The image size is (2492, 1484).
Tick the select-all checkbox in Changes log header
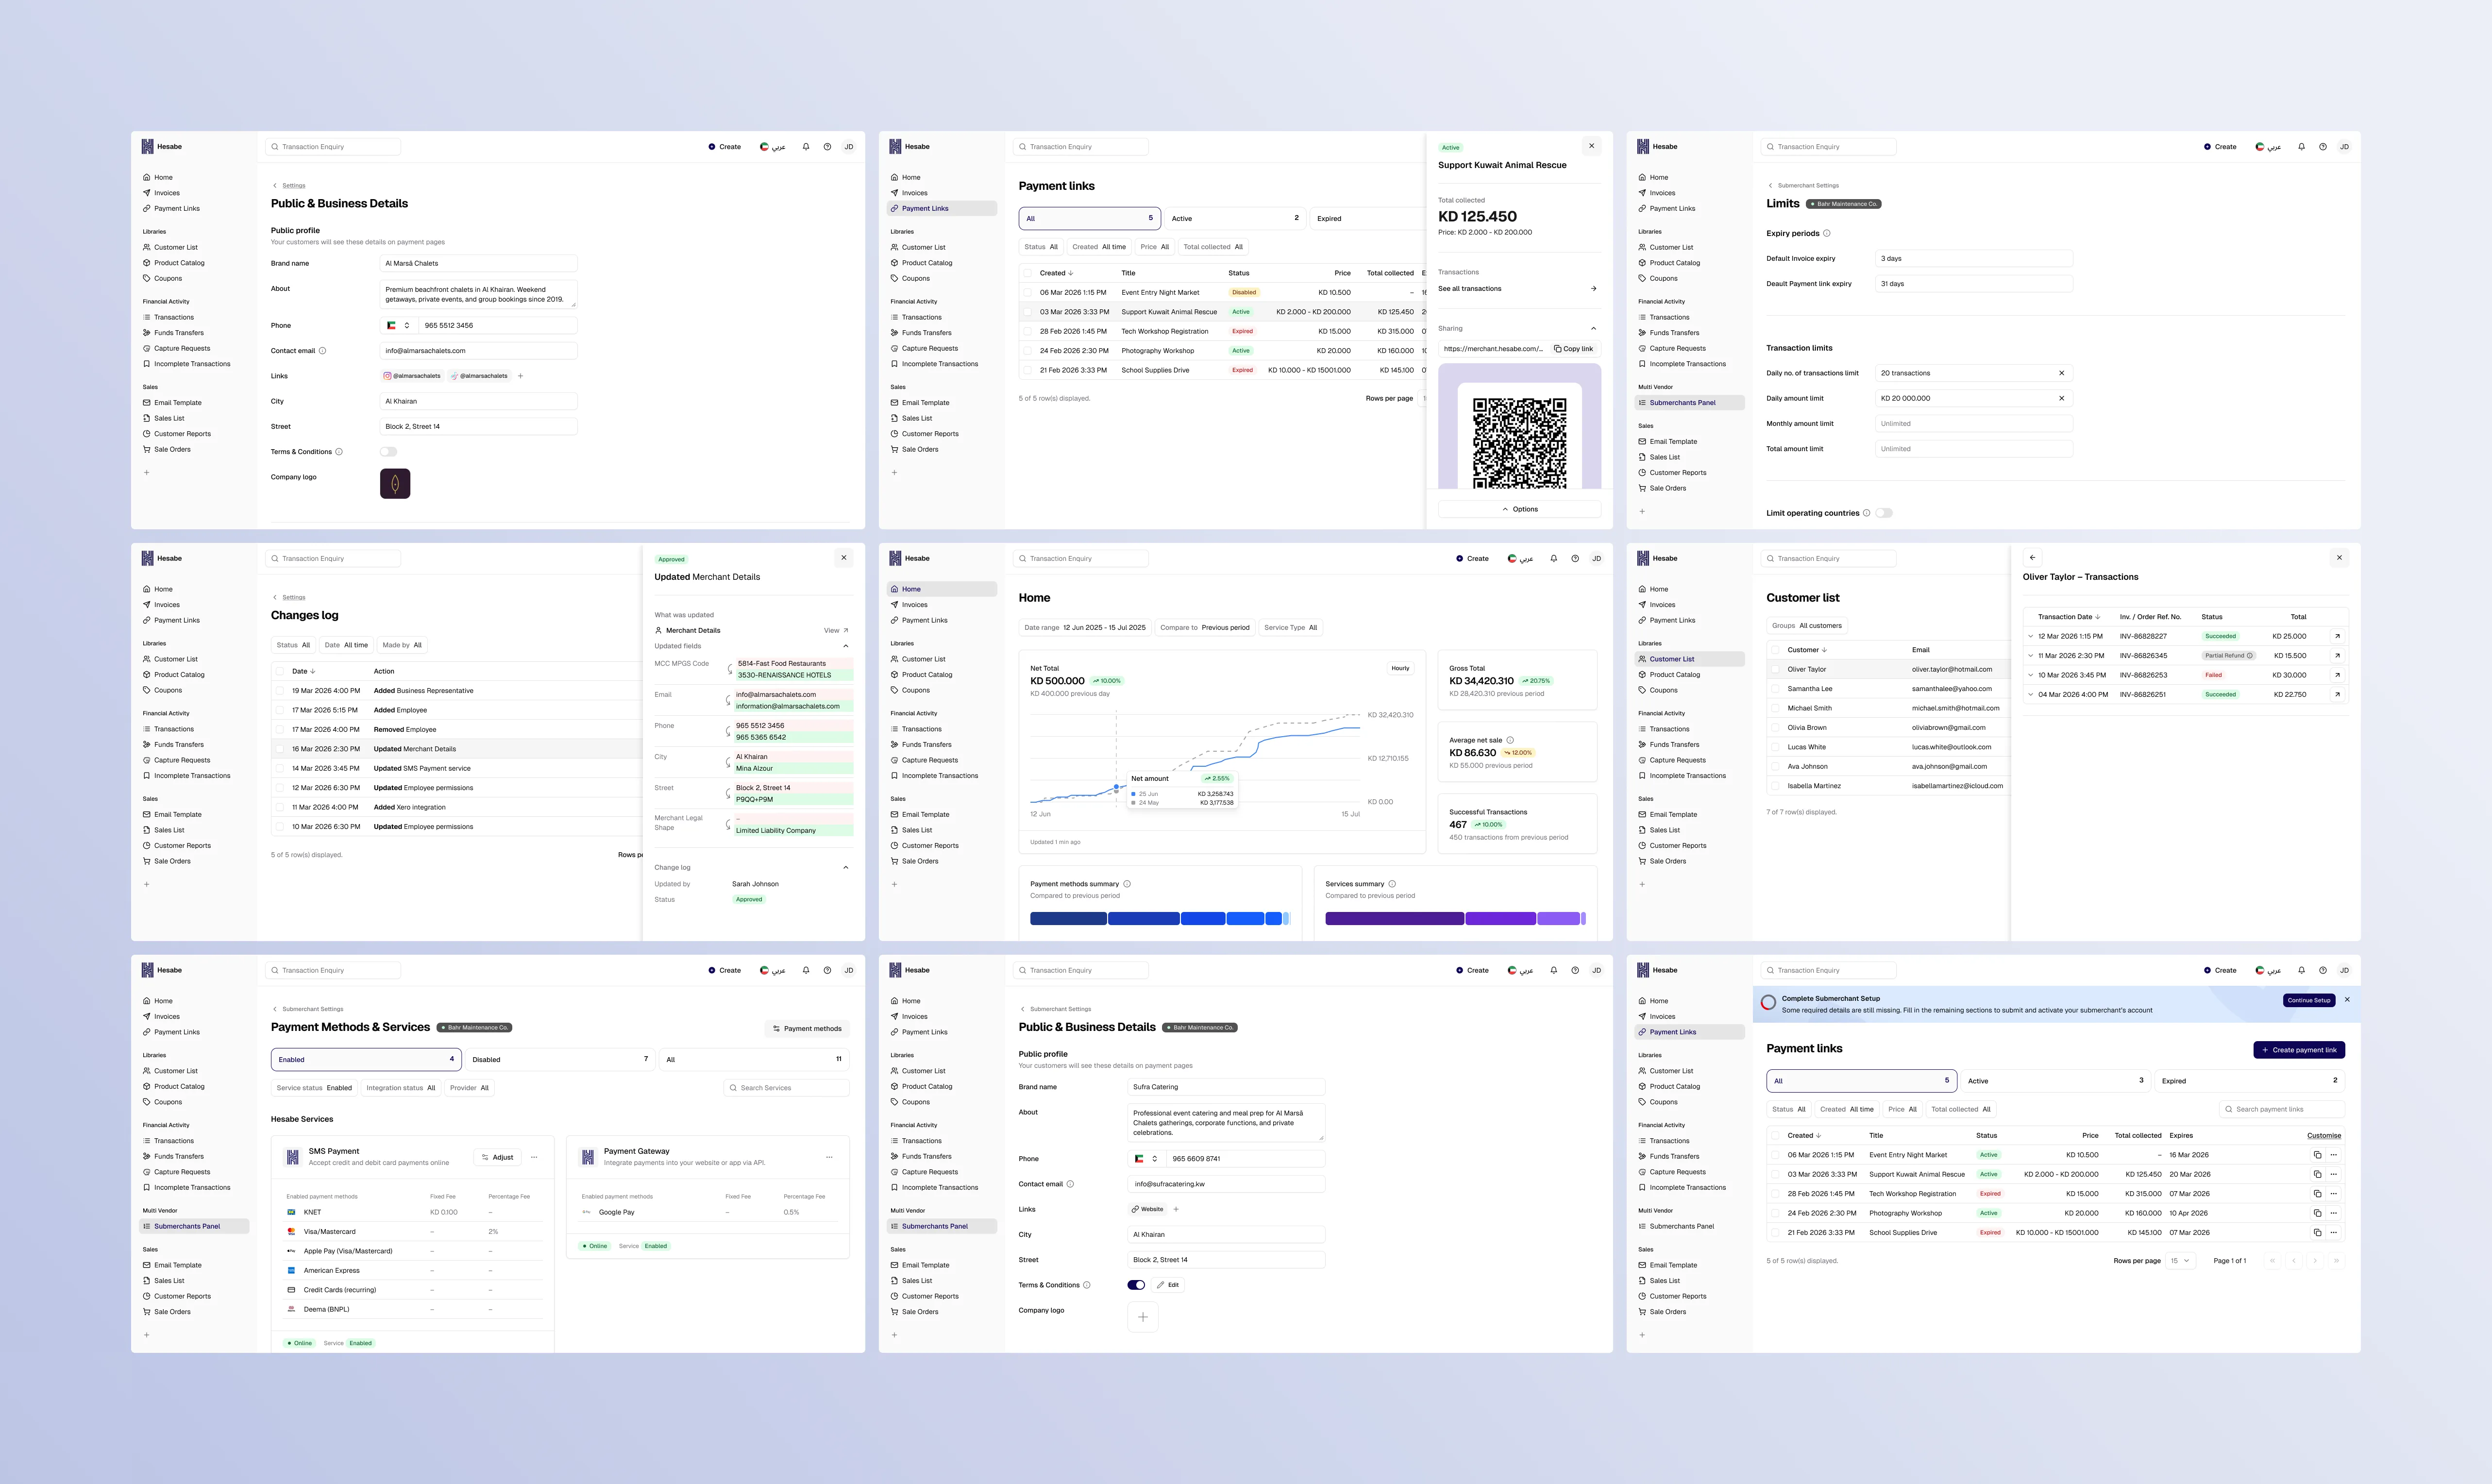tap(280, 671)
